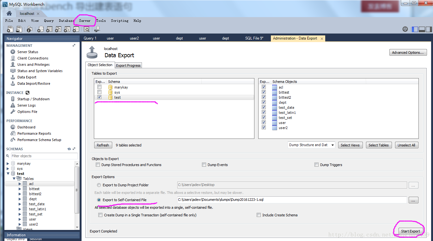Enable Dump Triggers checkbox
This screenshot has height=241, width=433.
click(x=316, y=165)
